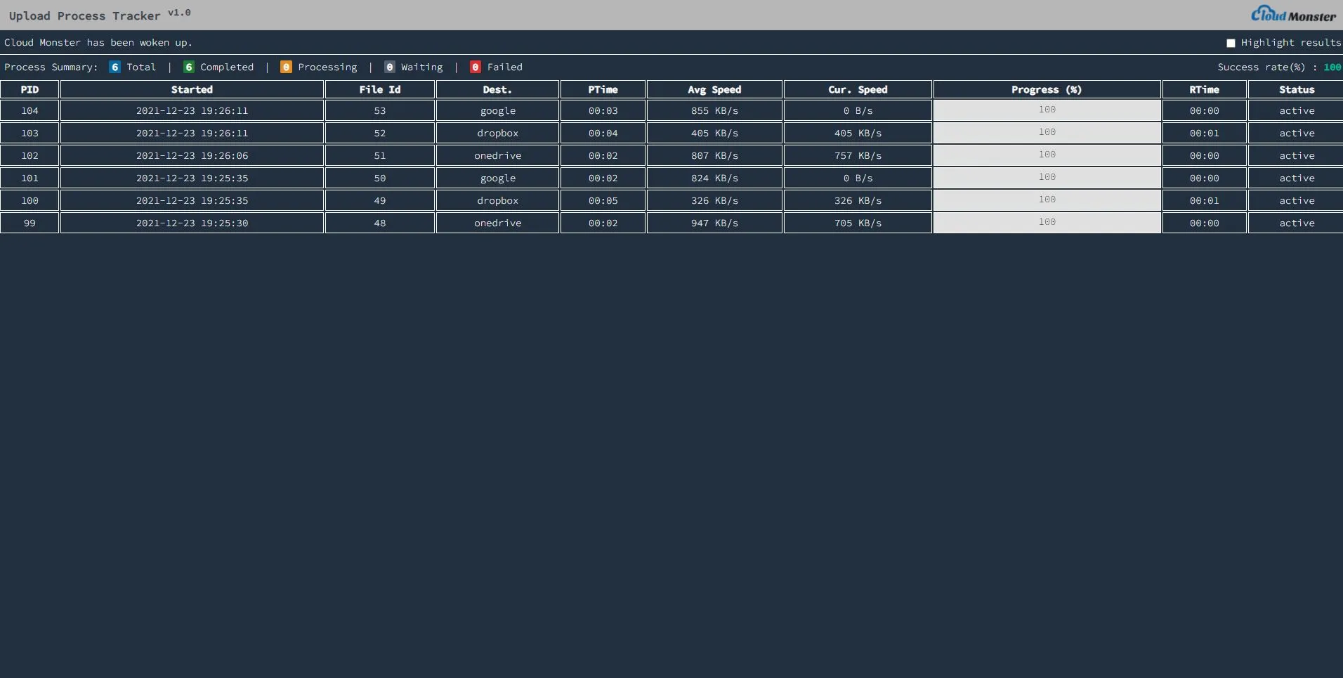Click the grey Waiting count badge
The height and width of the screenshot is (678, 1343).
[389, 67]
